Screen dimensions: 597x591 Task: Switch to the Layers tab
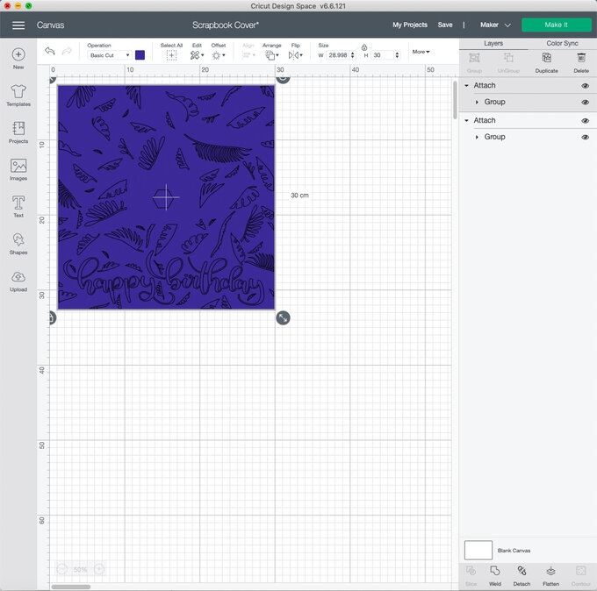[x=493, y=43]
